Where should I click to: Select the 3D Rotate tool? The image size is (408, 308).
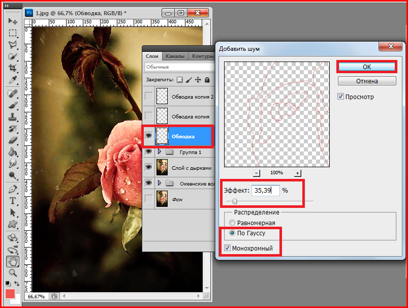point(13,238)
